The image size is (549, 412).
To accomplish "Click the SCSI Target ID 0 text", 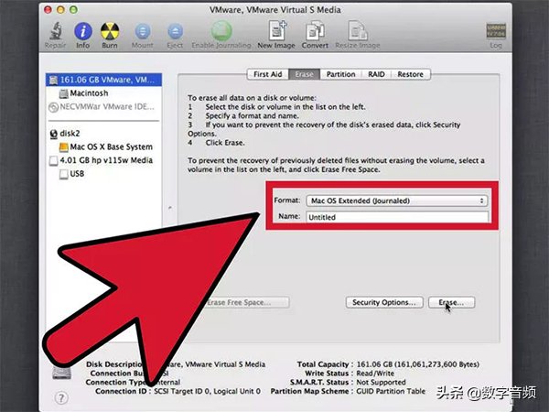I will [182, 391].
